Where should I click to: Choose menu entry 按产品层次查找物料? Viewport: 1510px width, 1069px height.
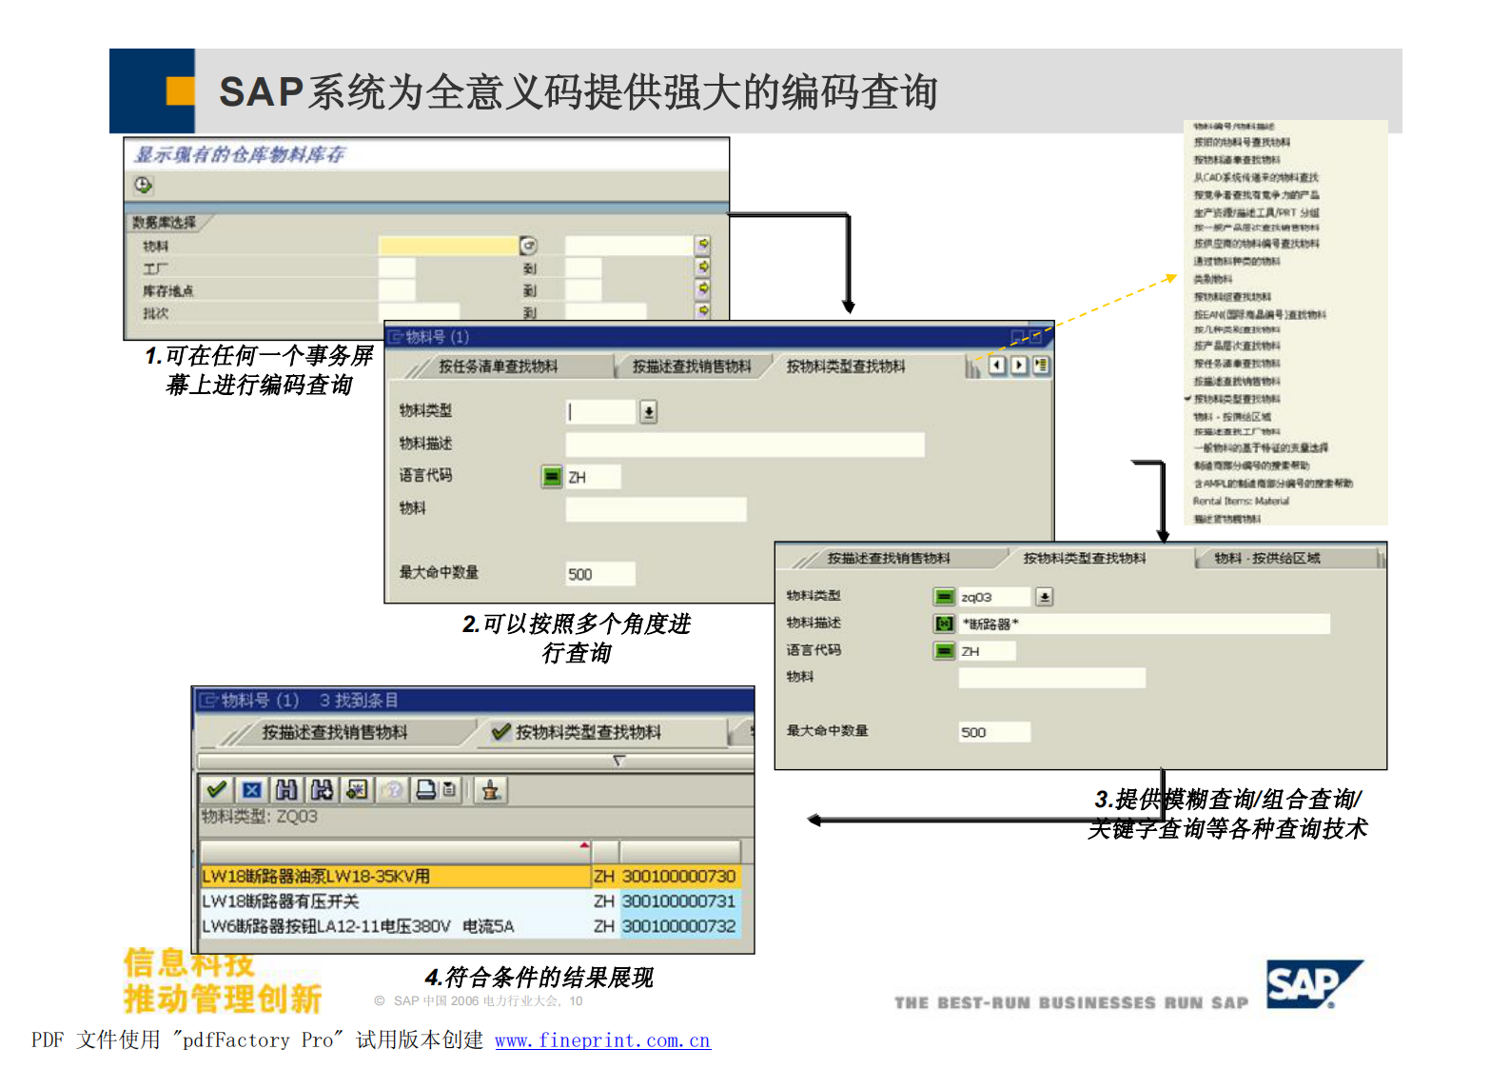point(1237,346)
